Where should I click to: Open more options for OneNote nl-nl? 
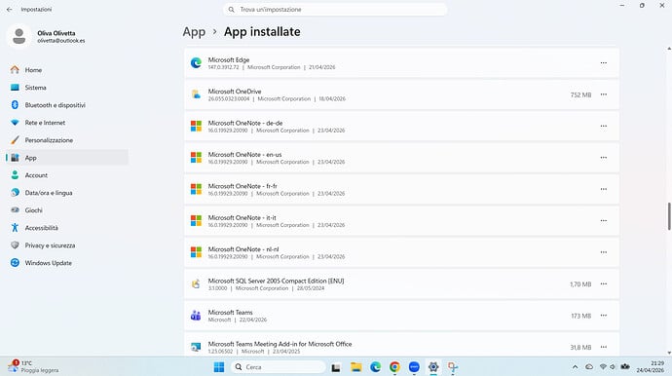(x=604, y=252)
